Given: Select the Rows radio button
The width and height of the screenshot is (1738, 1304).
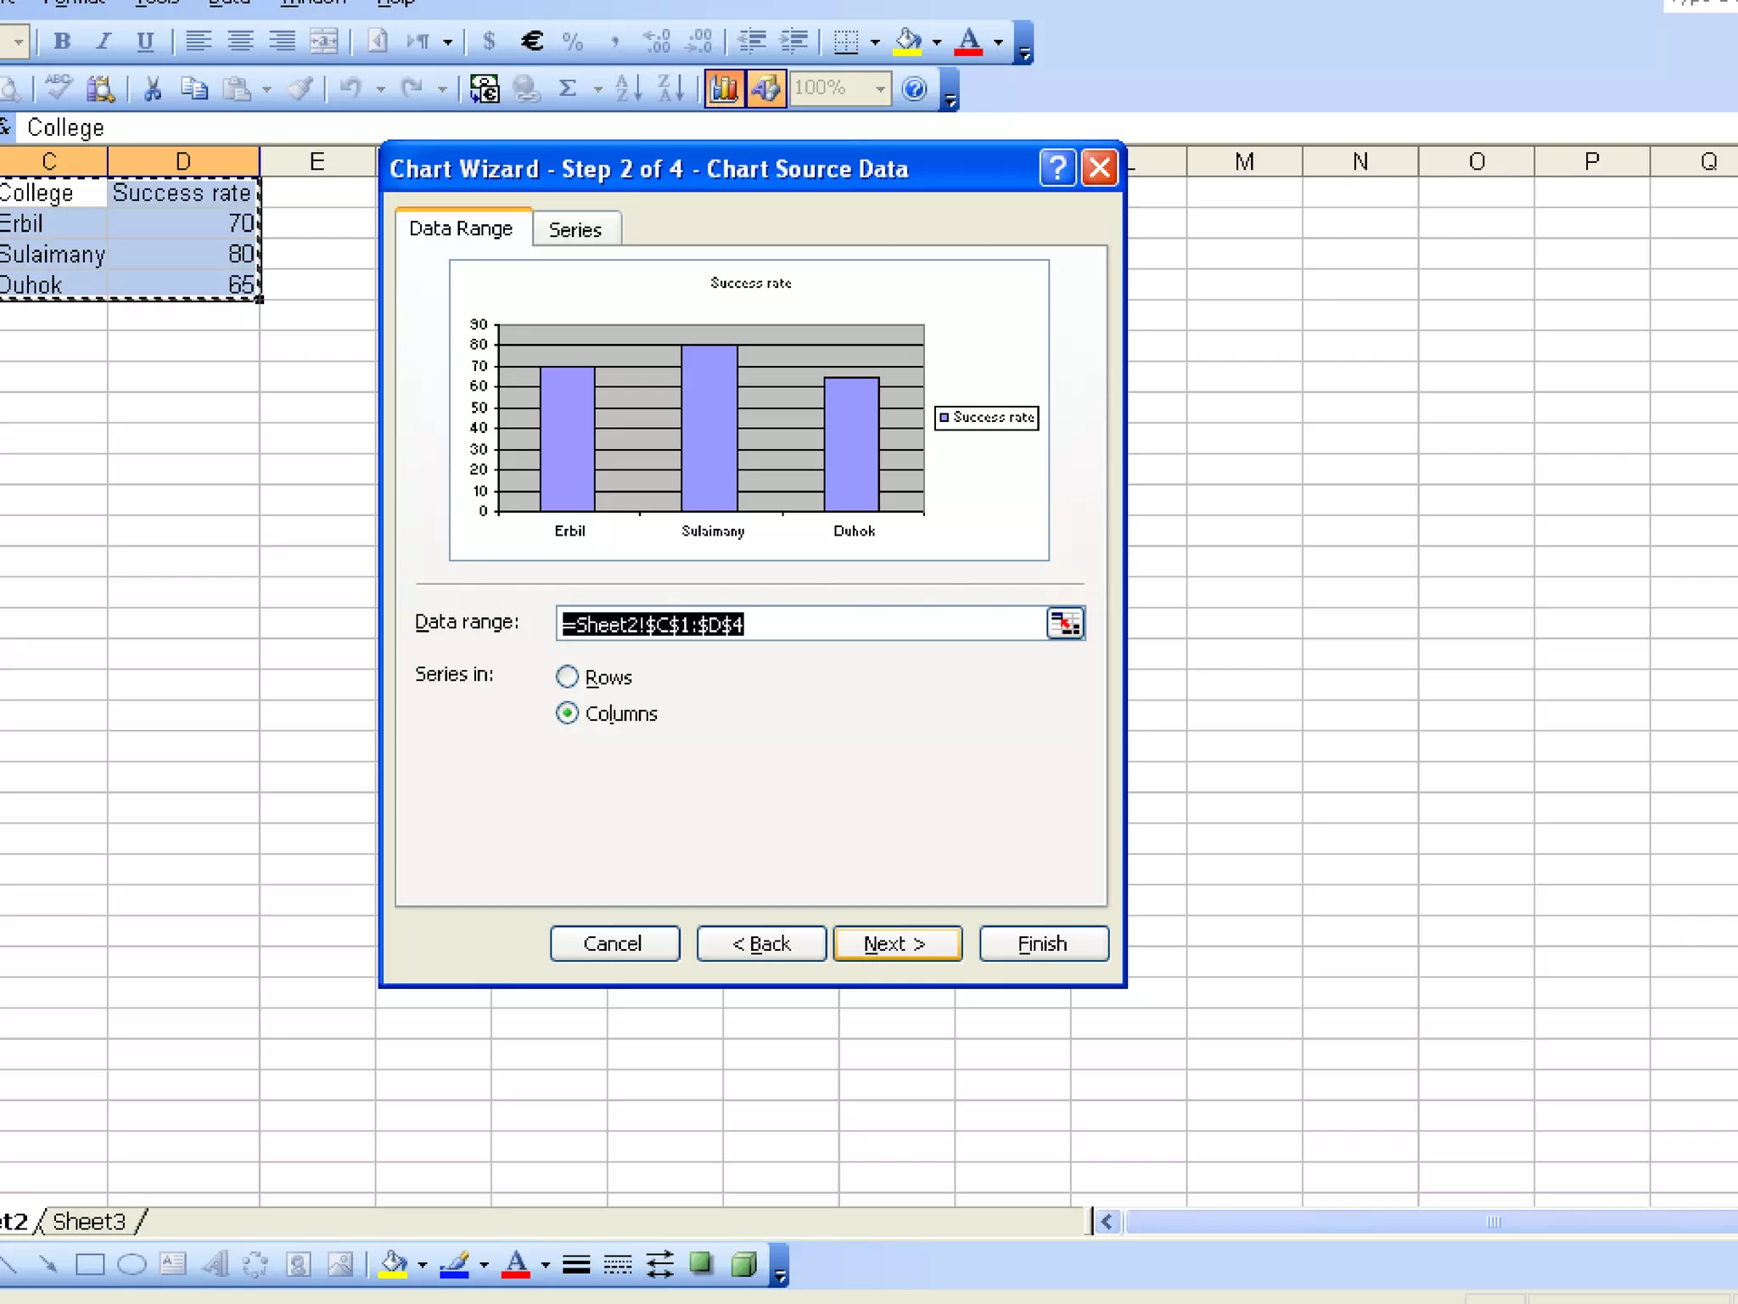Looking at the screenshot, I should 568,677.
